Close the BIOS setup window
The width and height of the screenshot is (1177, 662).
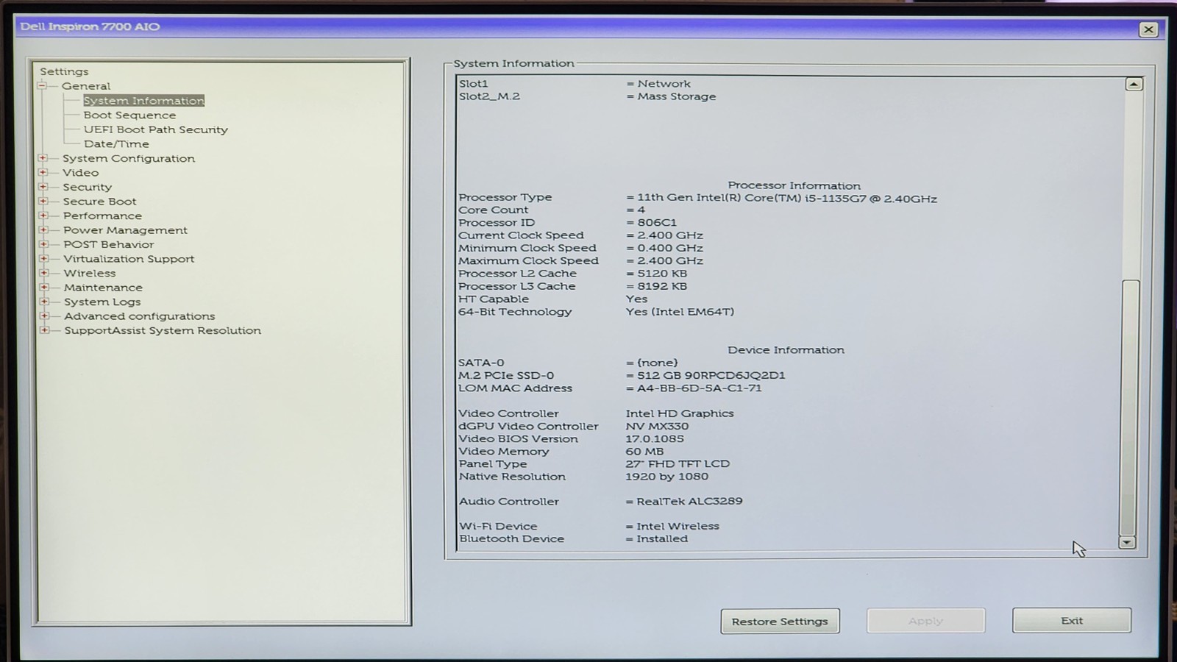pos(1148,29)
